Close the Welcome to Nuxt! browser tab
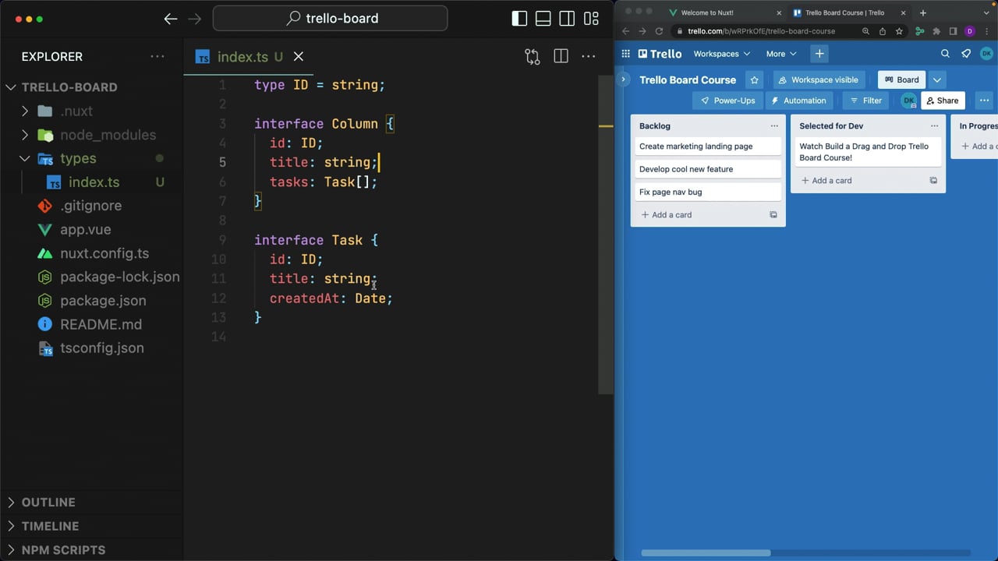 (x=778, y=12)
